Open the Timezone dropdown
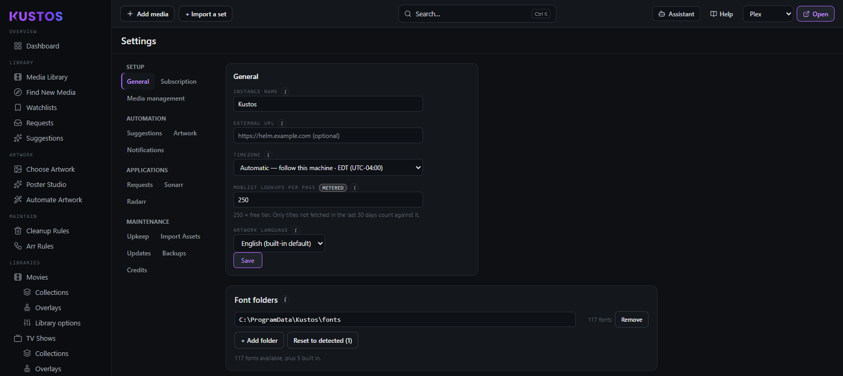The width and height of the screenshot is (843, 376). [328, 167]
